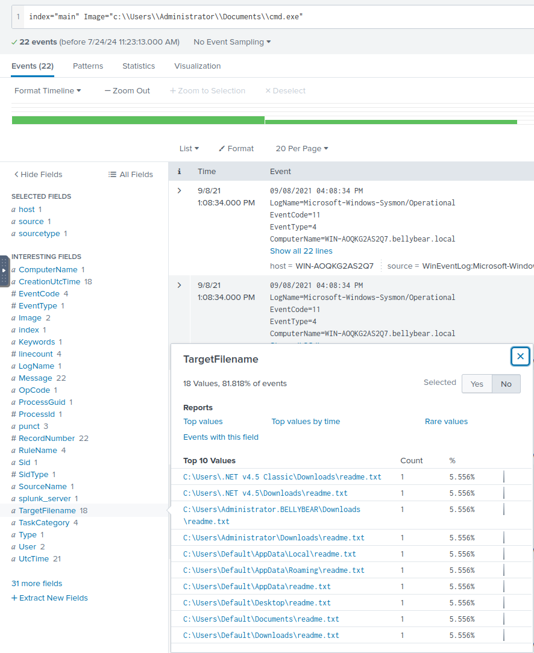Expand the first event row
Viewport: 534px width, 653px height.
(x=179, y=191)
